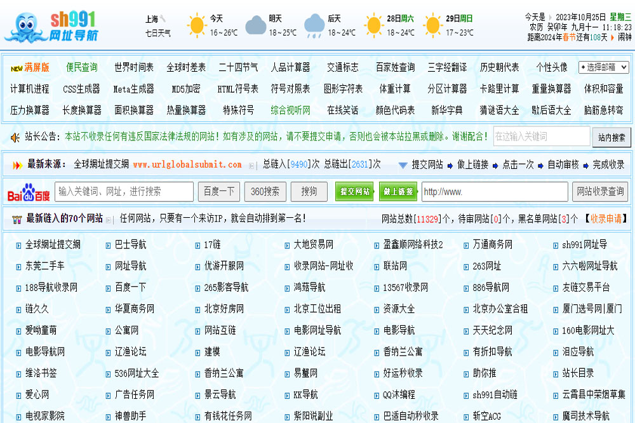The height and width of the screenshot is (423, 635).
Task: Click the trophy icon beside 最新链入的70个网站
Action: (x=17, y=219)
